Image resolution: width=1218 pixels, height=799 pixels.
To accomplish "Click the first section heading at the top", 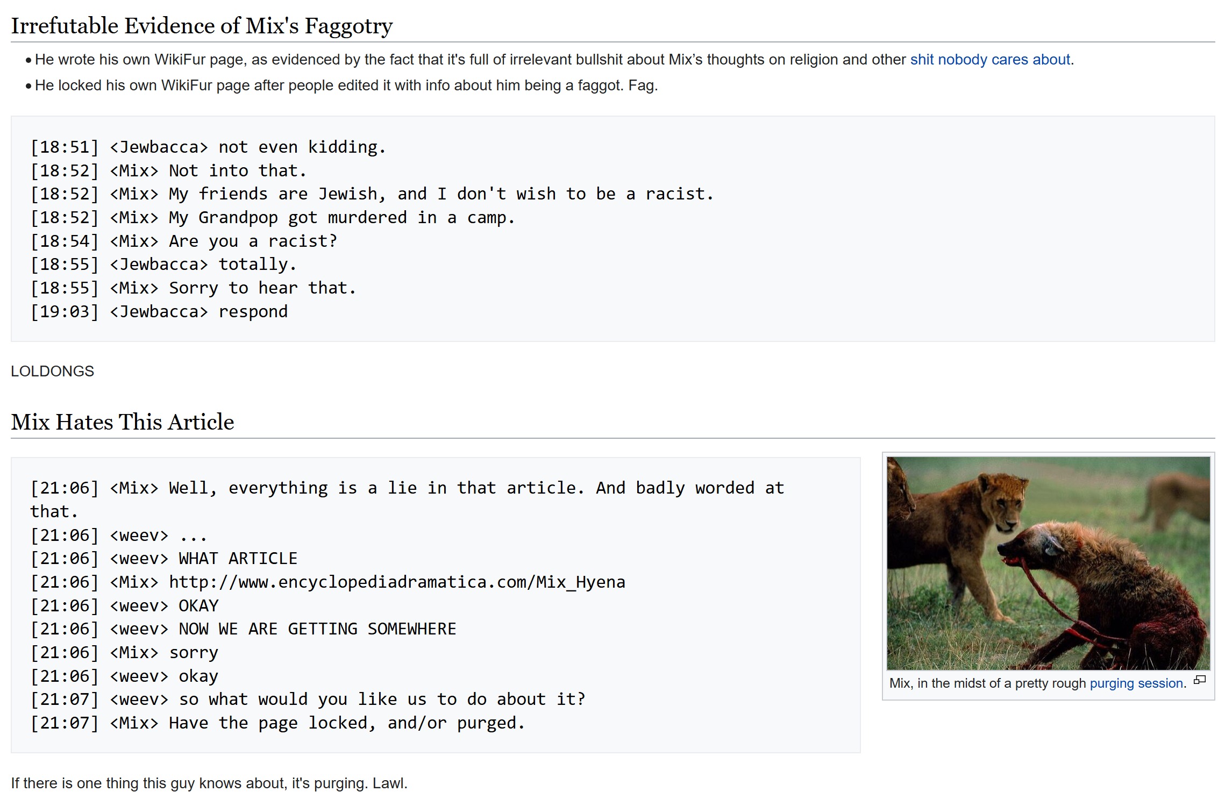I will [202, 25].
